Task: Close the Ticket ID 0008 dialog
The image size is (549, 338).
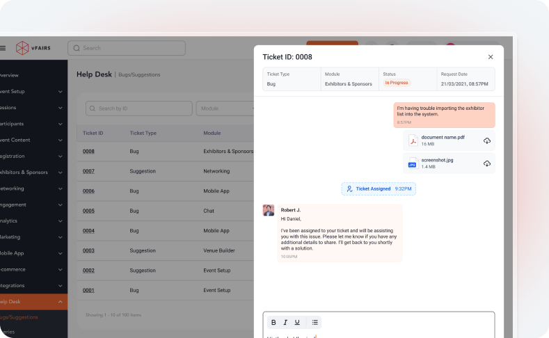Action: click(x=491, y=57)
